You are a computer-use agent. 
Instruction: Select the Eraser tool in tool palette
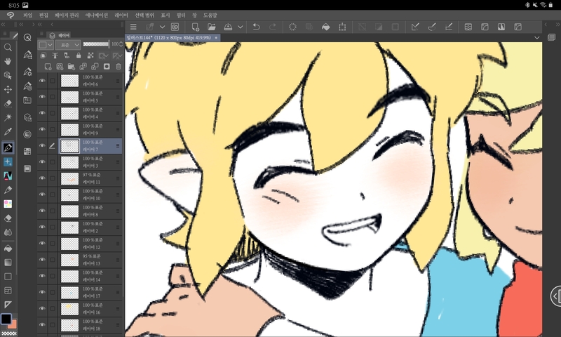pos(8,218)
